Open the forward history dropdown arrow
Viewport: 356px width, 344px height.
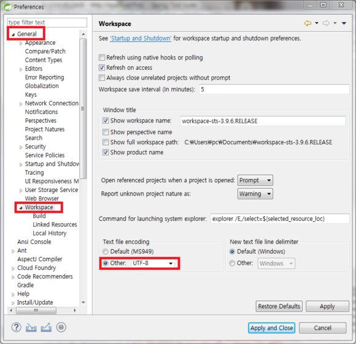pyautogui.click(x=335, y=23)
